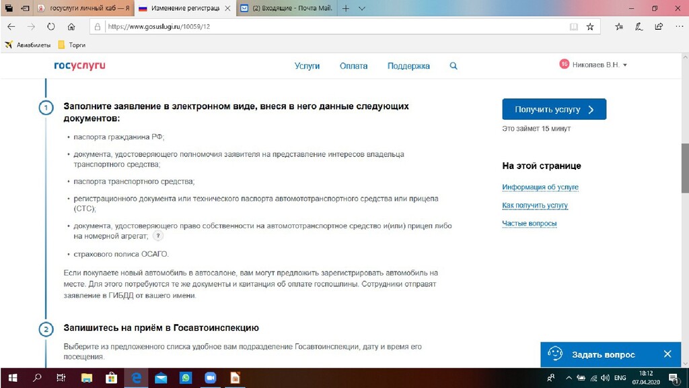
Task: Open the Windows Start menu
Action: [x=13, y=378]
